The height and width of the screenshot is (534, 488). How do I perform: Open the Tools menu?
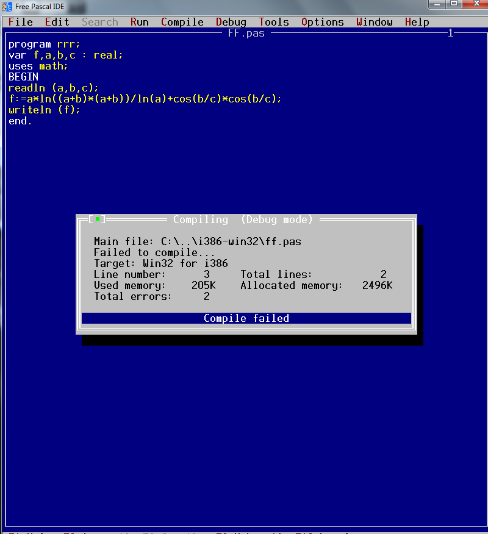274,22
